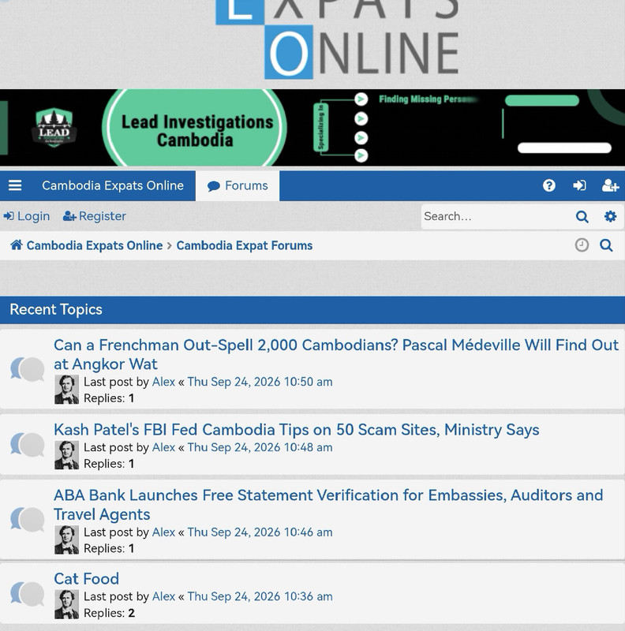Click the topic icon beside Cat Food

coord(28,594)
